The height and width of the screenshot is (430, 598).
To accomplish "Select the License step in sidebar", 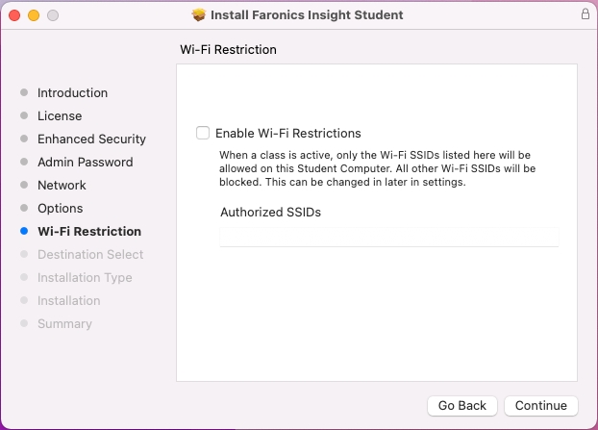I will click(60, 116).
